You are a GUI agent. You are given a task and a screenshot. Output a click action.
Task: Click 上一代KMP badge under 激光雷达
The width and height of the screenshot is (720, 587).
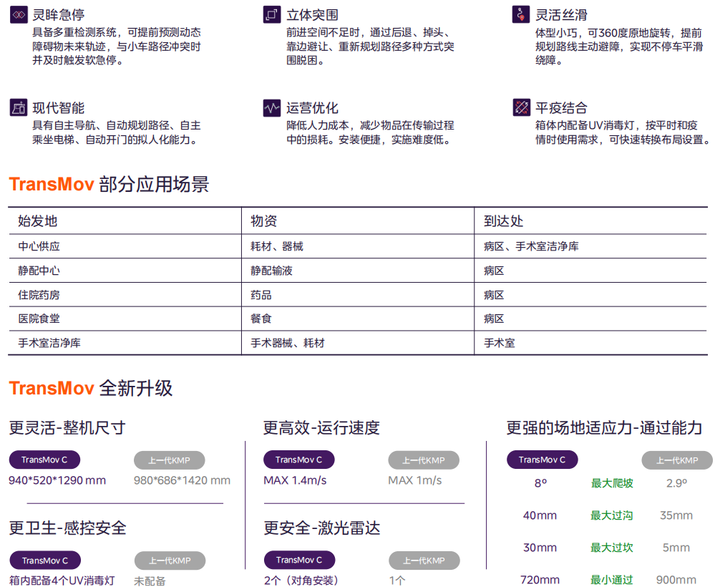tap(424, 561)
